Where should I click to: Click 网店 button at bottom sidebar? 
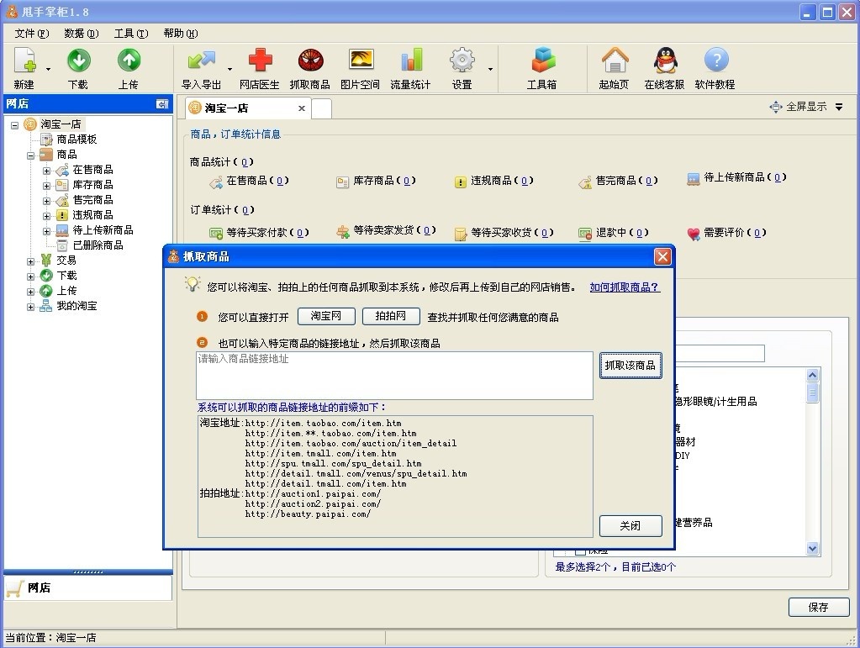click(87, 587)
